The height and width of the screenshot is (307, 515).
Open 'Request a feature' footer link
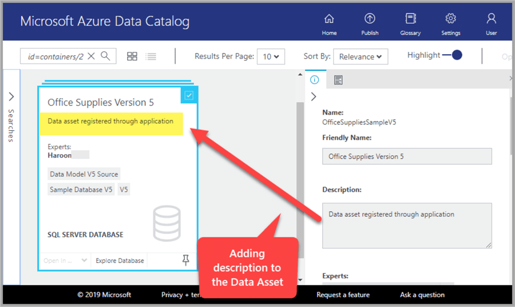(x=343, y=295)
